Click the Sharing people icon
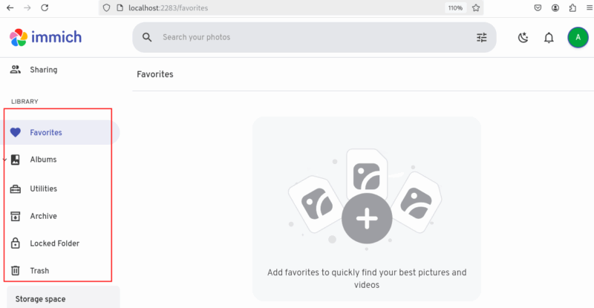This screenshot has height=308, width=594. pos(15,70)
